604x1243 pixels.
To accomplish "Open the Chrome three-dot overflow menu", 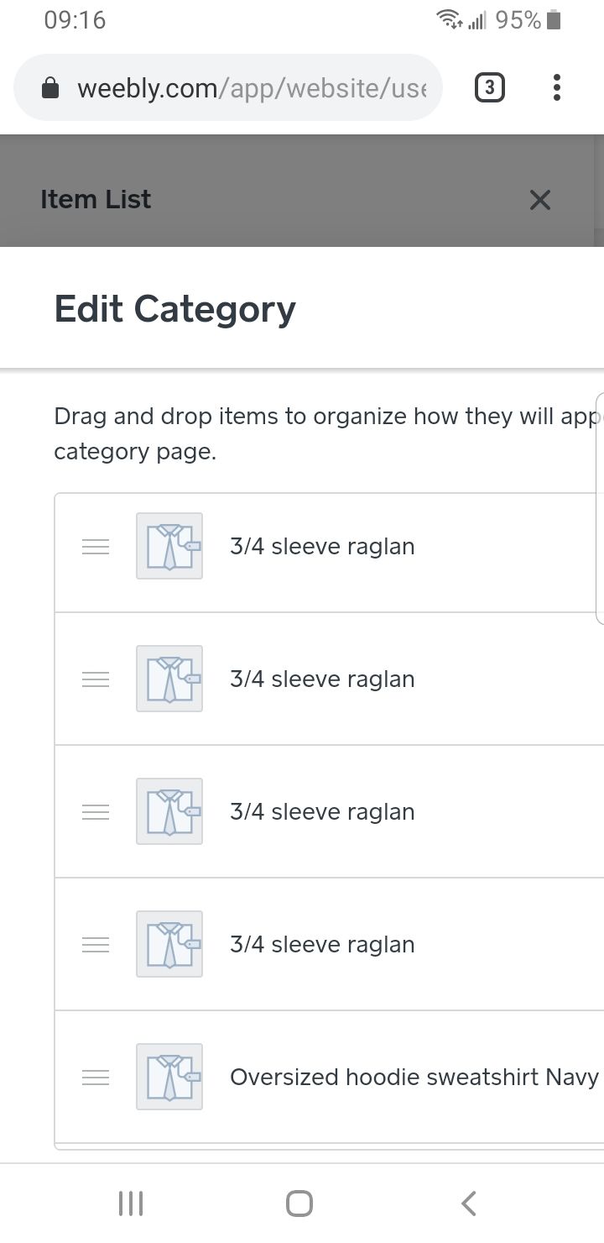I will (x=556, y=87).
